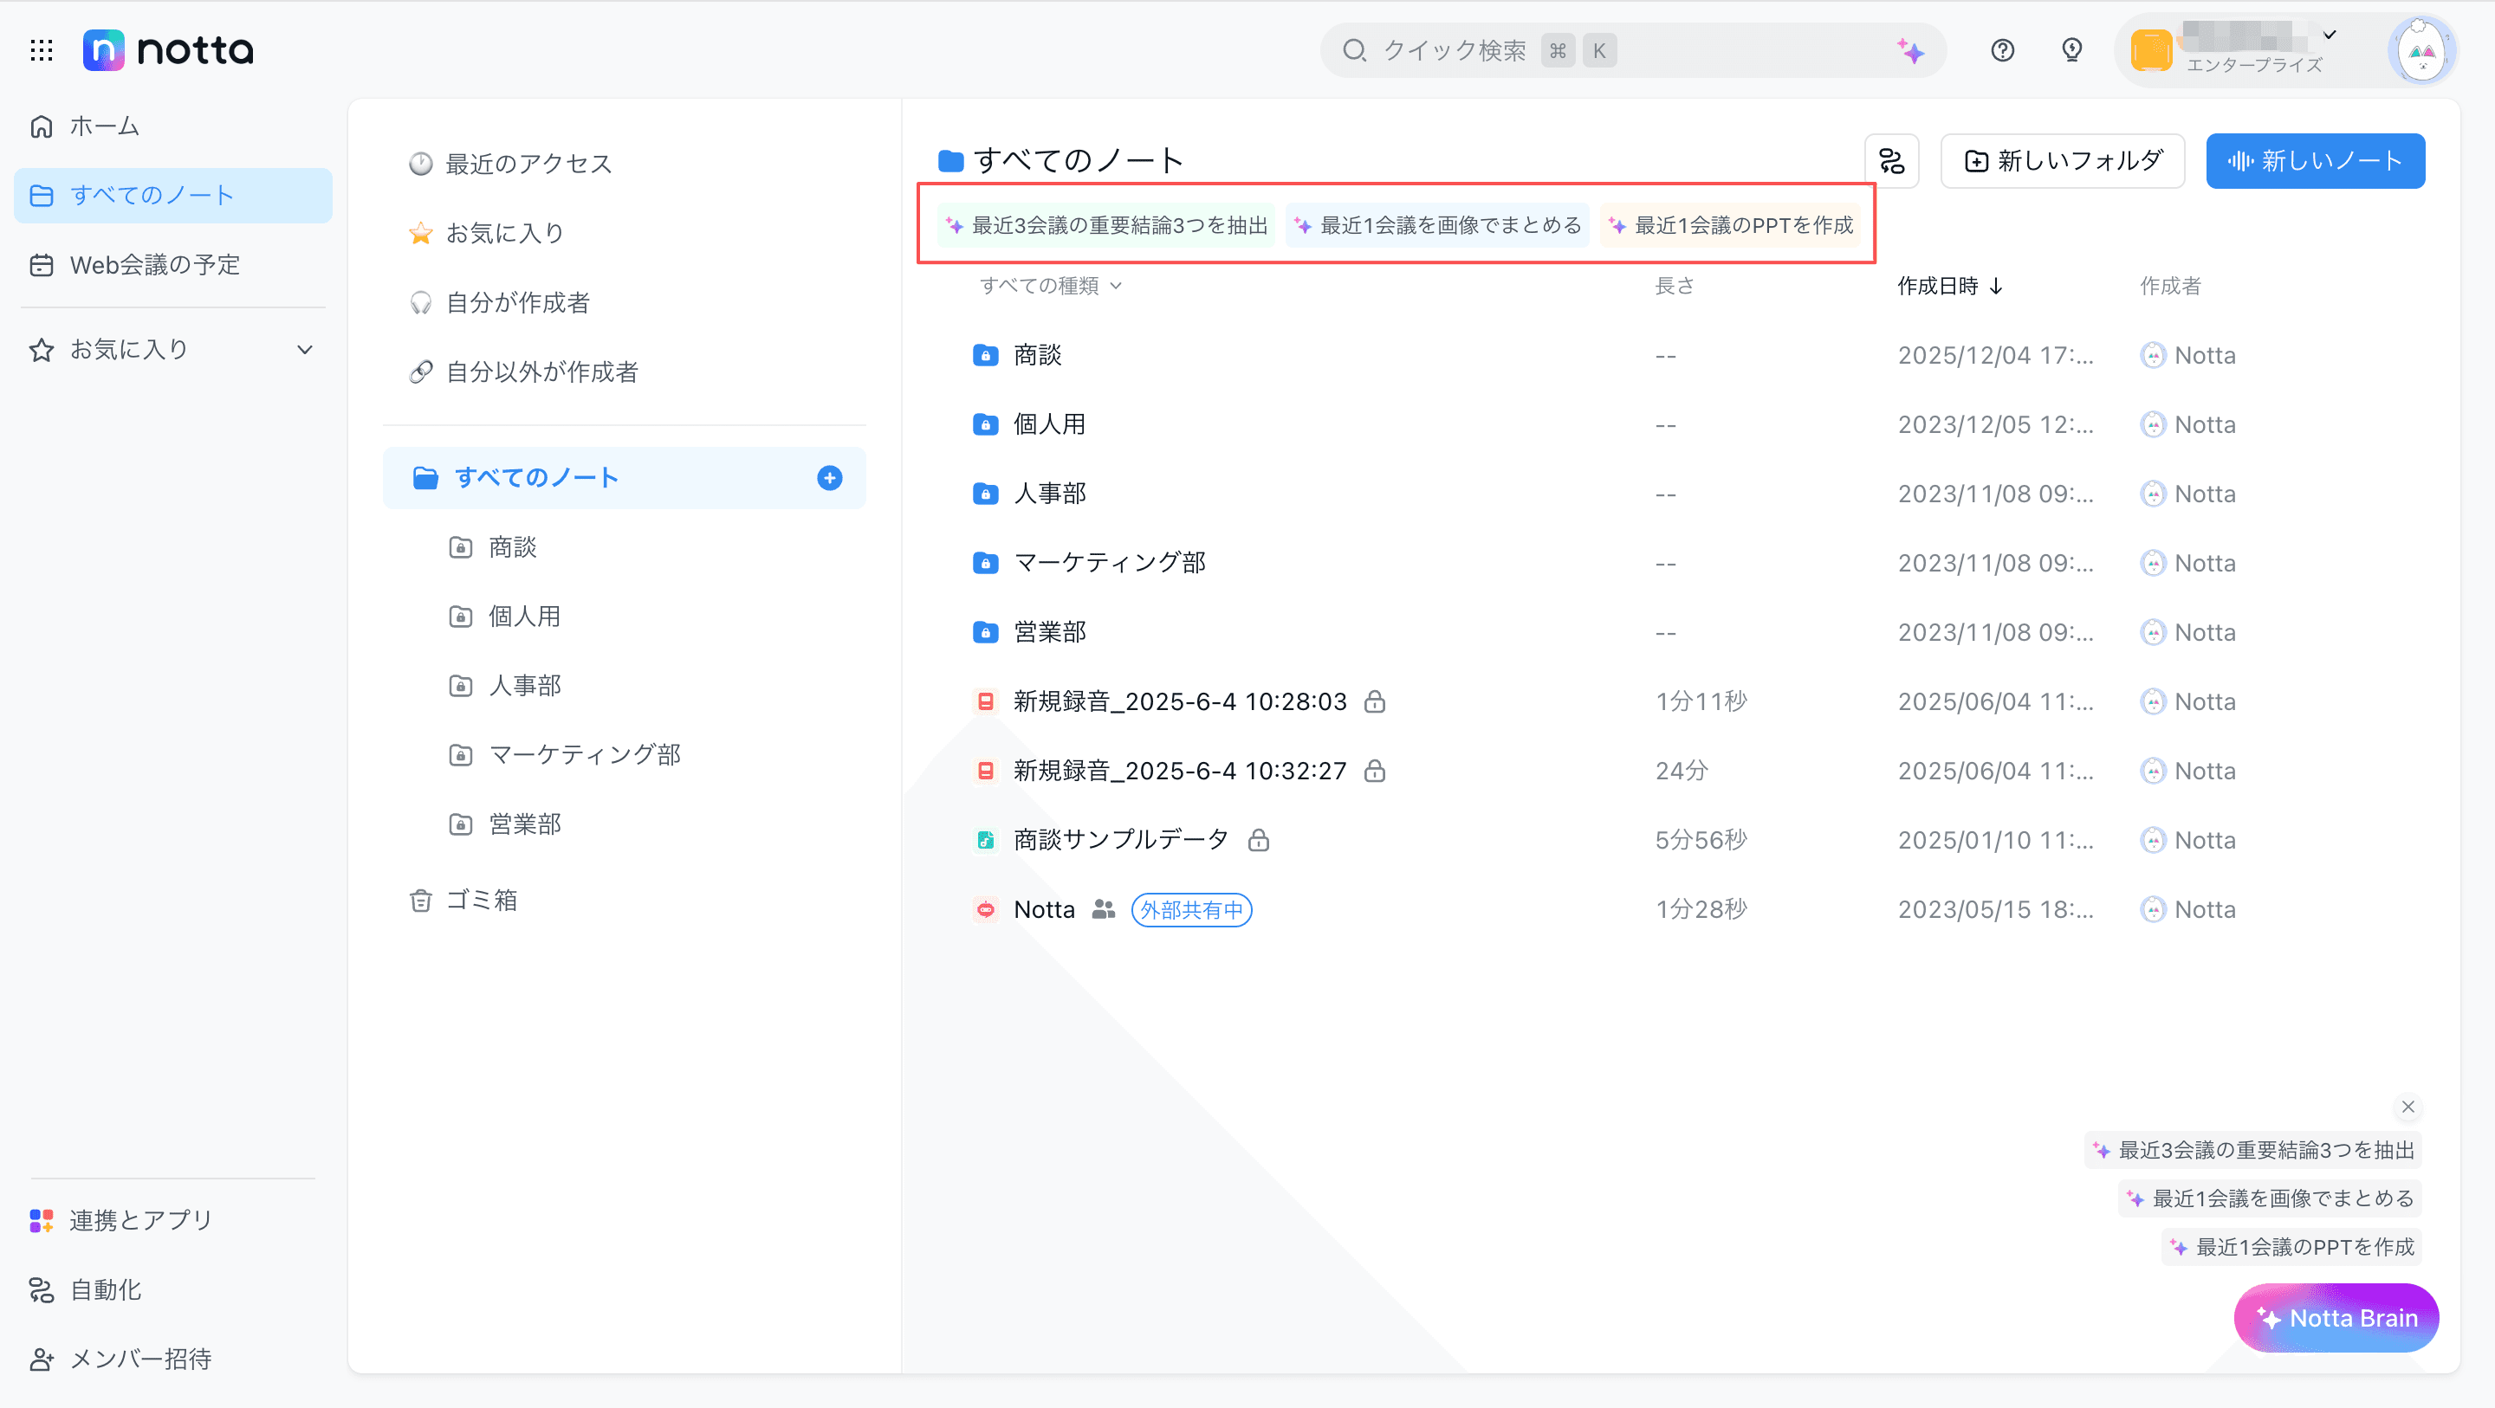Expand the お気に入り section chevron

pos(305,350)
